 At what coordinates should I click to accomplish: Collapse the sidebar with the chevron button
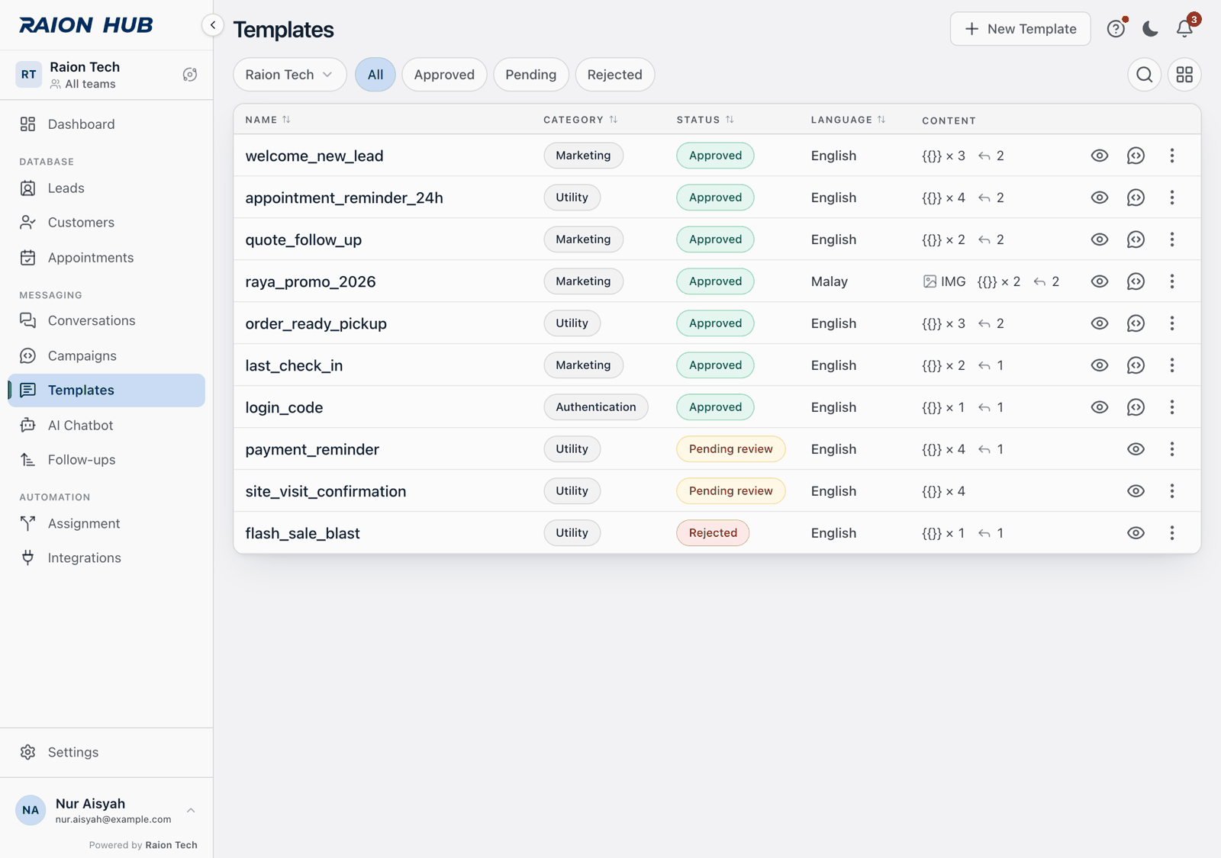[x=213, y=25]
